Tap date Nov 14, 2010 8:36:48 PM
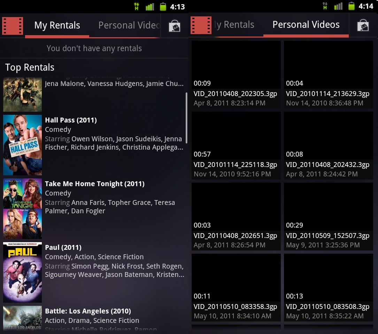The width and height of the screenshot is (378, 334). coord(324,103)
